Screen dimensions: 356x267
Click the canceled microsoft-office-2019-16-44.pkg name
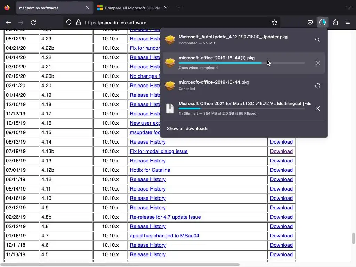tap(214, 82)
